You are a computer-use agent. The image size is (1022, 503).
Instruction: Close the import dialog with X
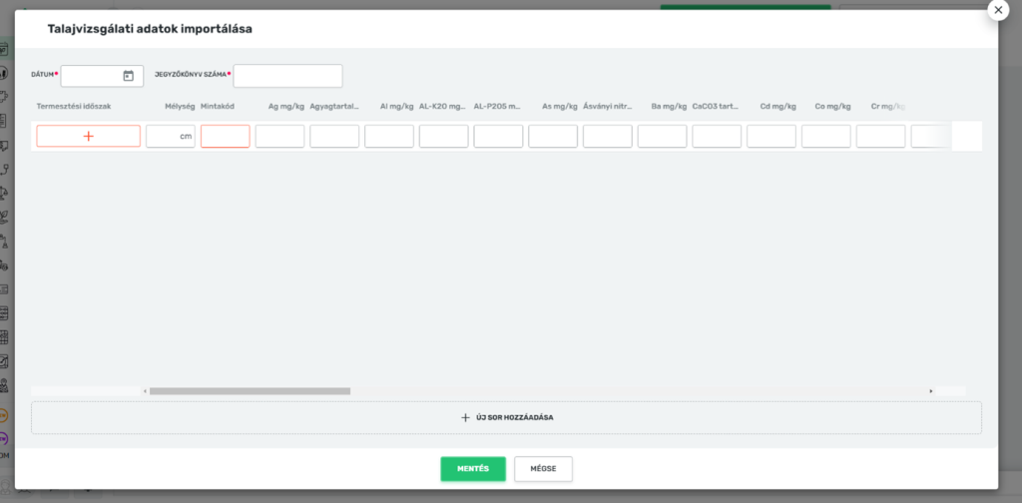tap(997, 9)
